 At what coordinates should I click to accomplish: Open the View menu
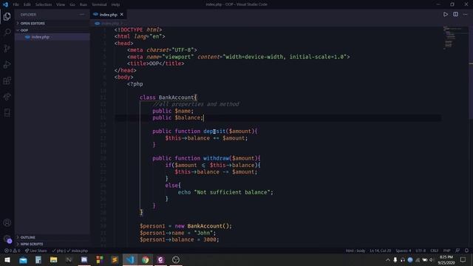coord(61,4)
